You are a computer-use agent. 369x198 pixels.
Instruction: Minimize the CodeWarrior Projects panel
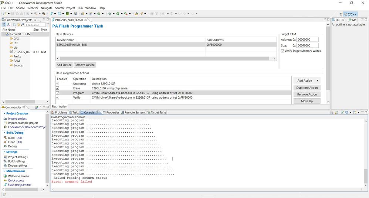coord(44,19)
